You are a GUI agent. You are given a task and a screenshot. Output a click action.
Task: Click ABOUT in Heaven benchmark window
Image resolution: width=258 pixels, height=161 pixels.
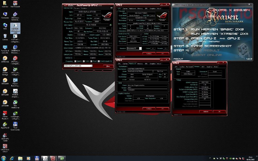click(x=178, y=59)
